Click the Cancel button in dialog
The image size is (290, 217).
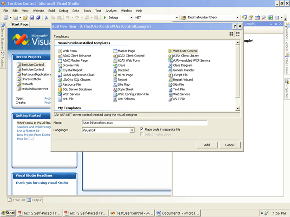pyautogui.click(x=230, y=145)
